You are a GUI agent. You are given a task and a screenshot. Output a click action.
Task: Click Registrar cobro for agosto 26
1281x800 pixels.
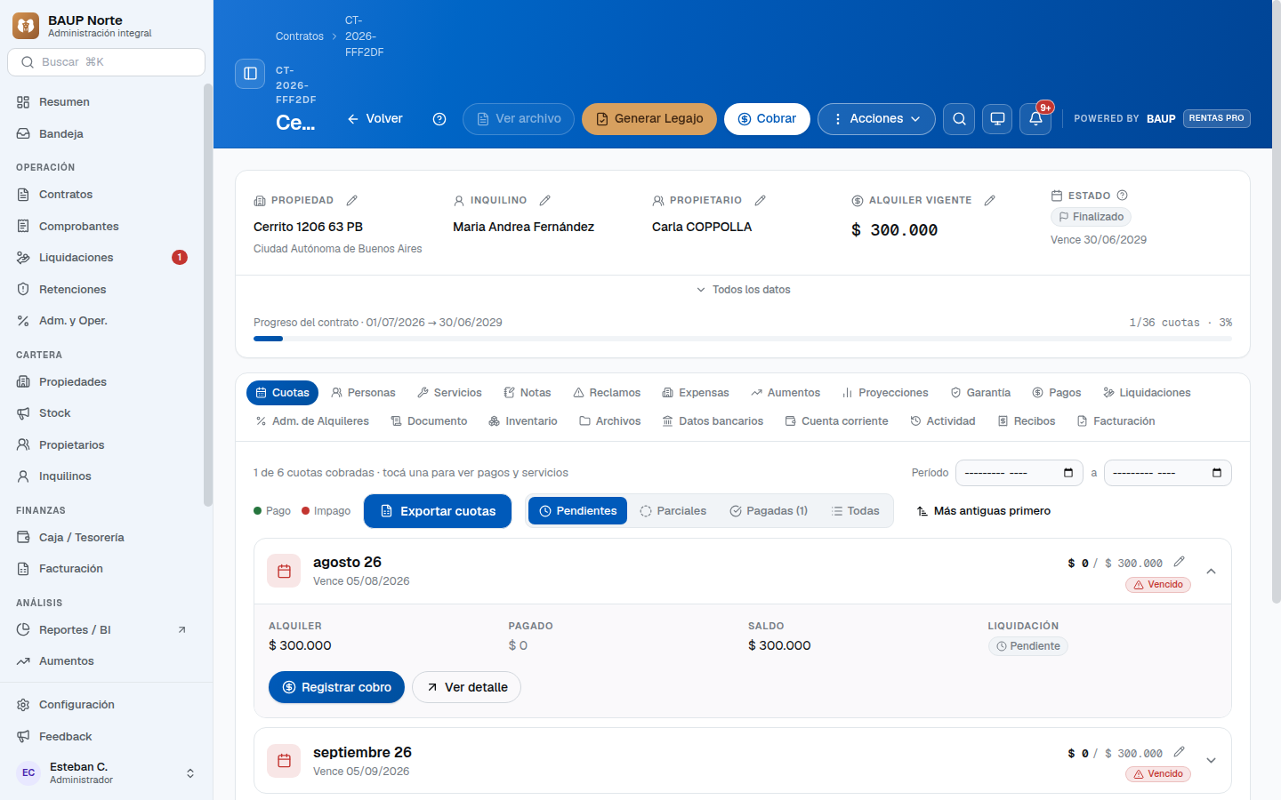(x=336, y=687)
